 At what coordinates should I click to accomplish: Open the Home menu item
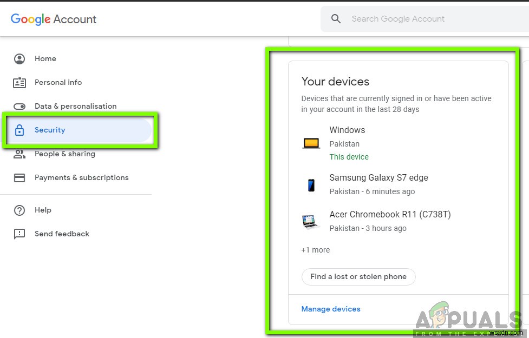click(45, 58)
